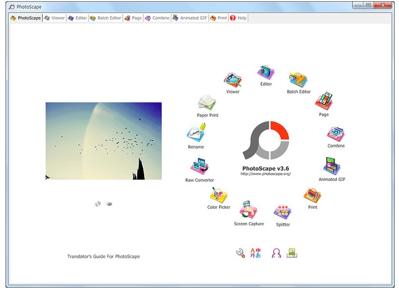This screenshot has height=292, width=399.
Task: Open the Rename tool icon
Action: coord(196,132)
